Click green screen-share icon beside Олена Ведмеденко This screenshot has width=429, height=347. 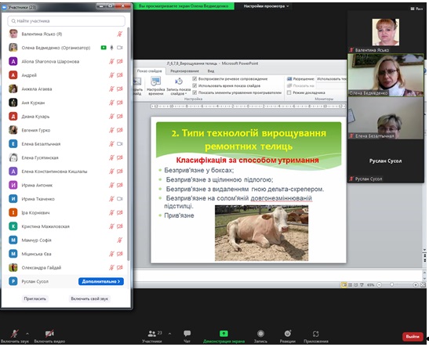[x=104, y=48]
